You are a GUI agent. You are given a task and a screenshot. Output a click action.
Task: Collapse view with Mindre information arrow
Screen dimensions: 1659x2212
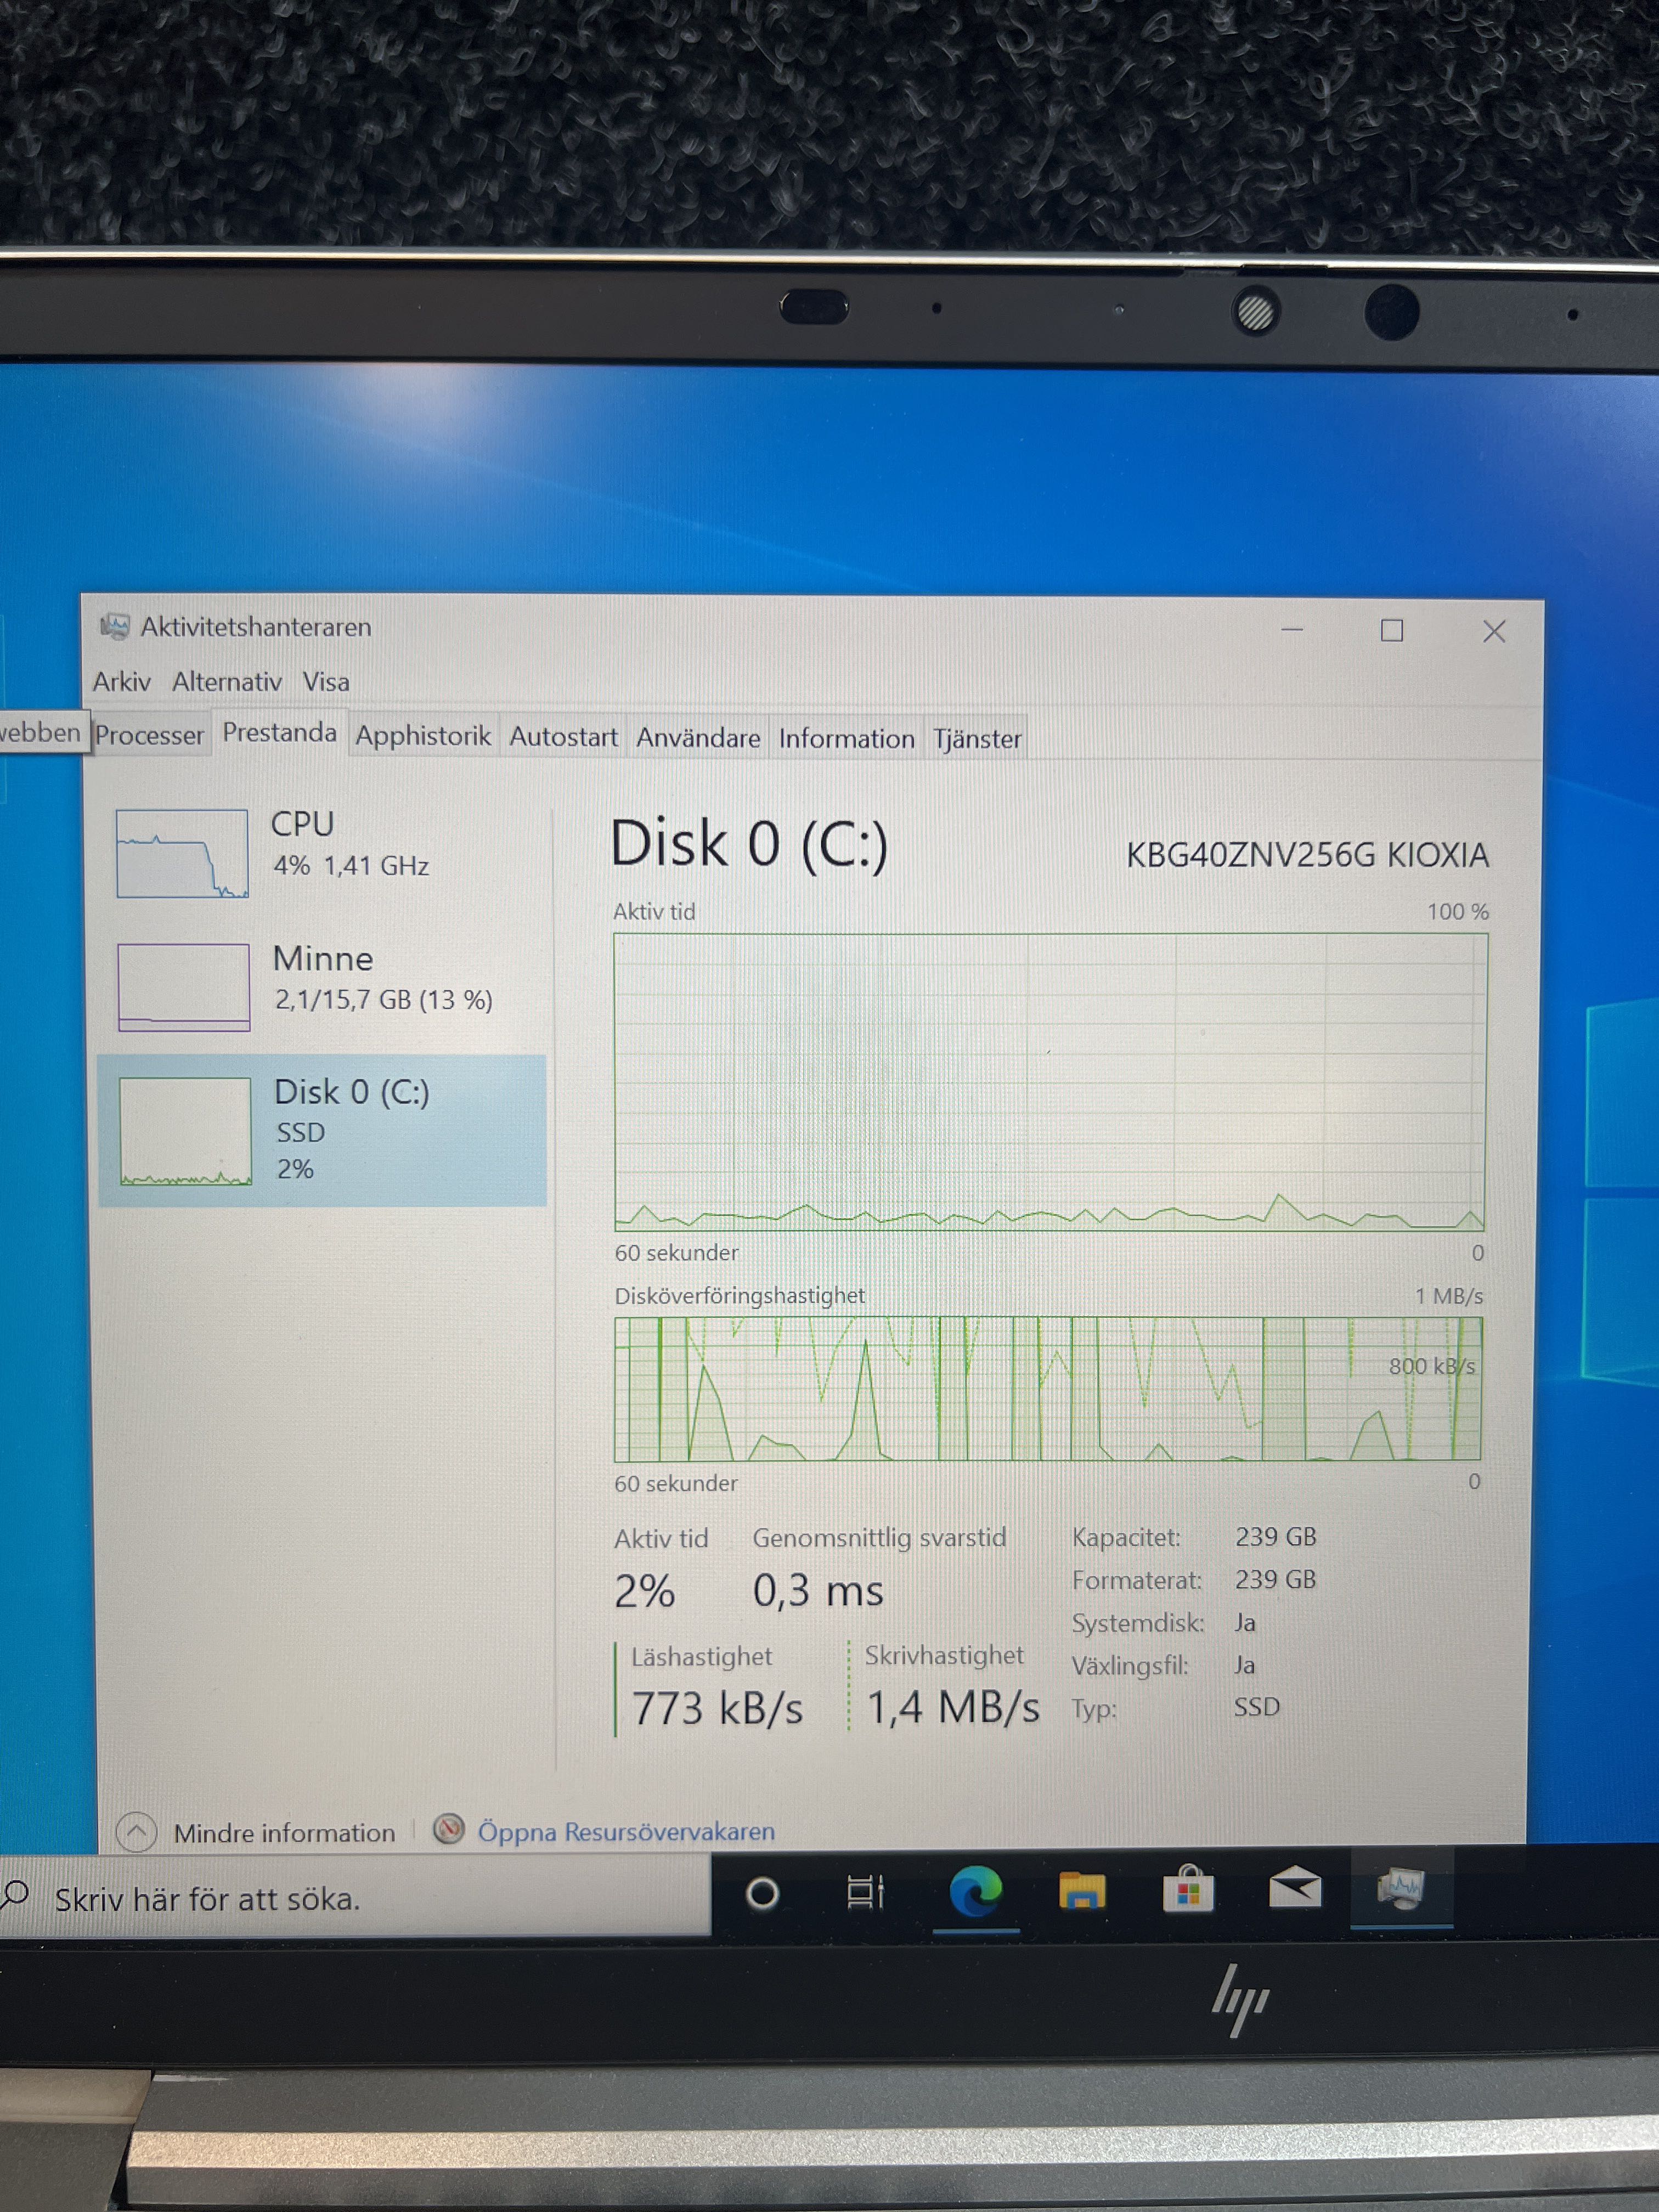pyautogui.click(x=137, y=1832)
